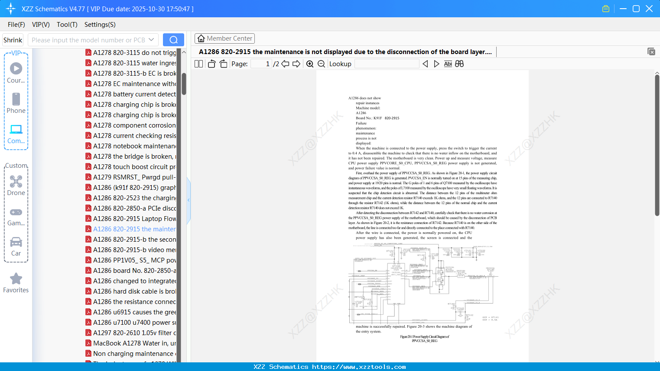Open 'A1286 820-2850-a PCIe disc' file

(x=131, y=208)
